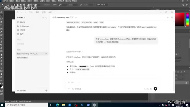Viewport: 190px width, 107px height.
Task: Select the Pen tool in Photoshop
Action: 1,61
